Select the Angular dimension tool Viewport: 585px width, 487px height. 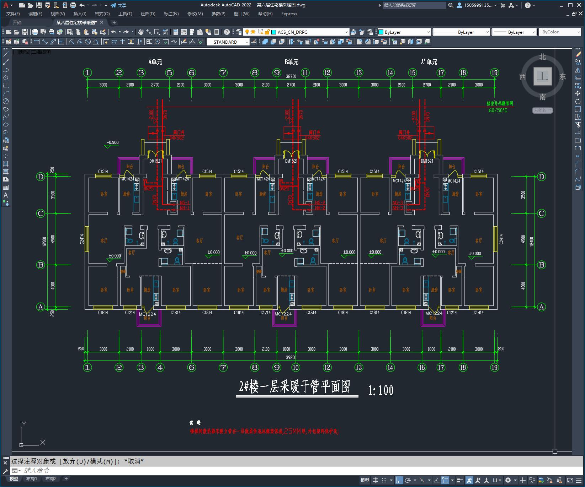point(96,42)
